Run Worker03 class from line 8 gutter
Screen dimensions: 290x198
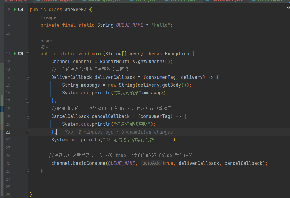point(15,10)
